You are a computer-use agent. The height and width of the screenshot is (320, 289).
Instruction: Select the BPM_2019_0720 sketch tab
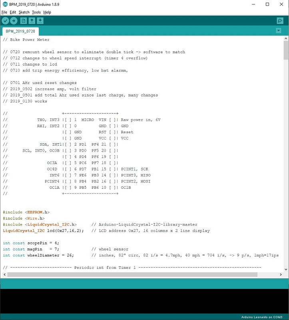pyautogui.click(x=20, y=31)
